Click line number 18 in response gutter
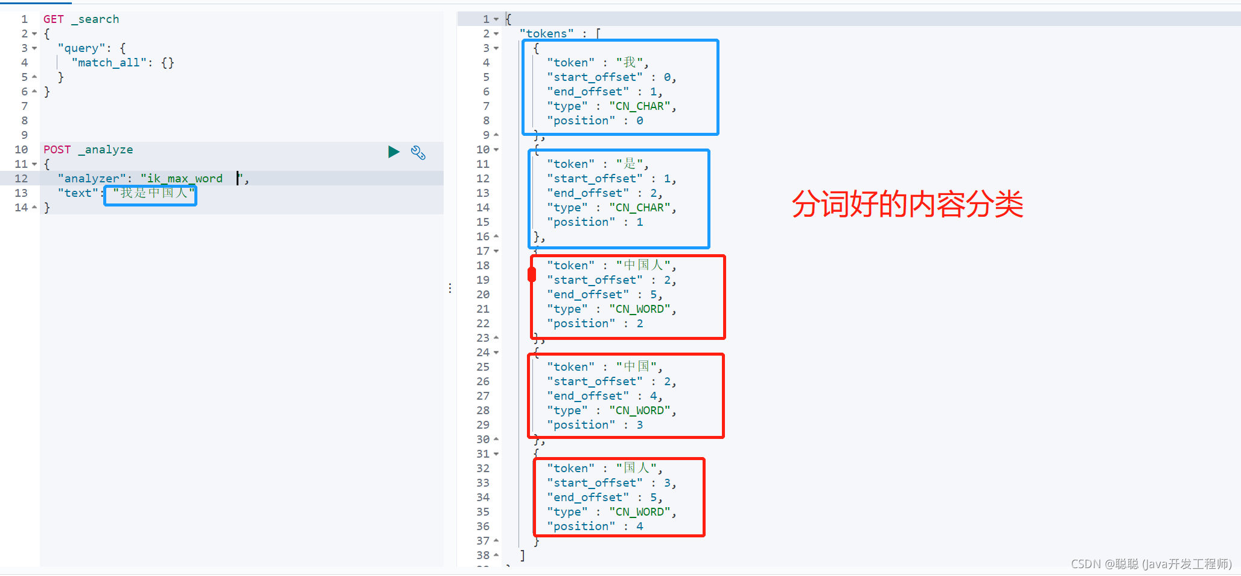Screen dimensions: 1241x576 (483, 266)
